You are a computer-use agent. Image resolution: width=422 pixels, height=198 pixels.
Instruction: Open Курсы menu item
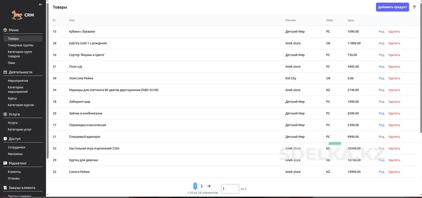tap(12, 98)
